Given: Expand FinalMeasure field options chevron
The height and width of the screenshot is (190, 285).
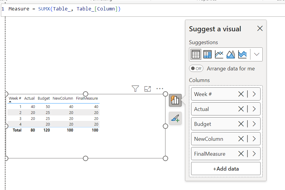Looking at the screenshot, I should [254, 154].
